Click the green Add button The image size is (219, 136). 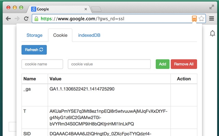click(163, 64)
